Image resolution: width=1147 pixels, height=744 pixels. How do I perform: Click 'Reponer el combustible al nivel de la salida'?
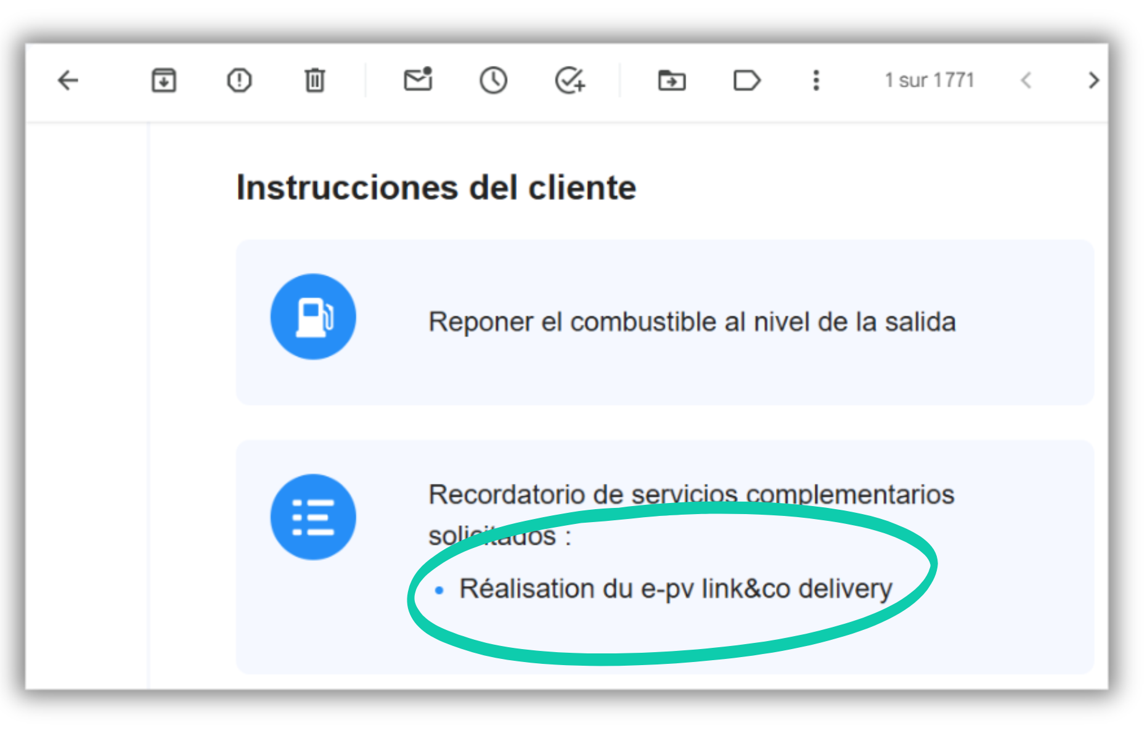tap(692, 322)
